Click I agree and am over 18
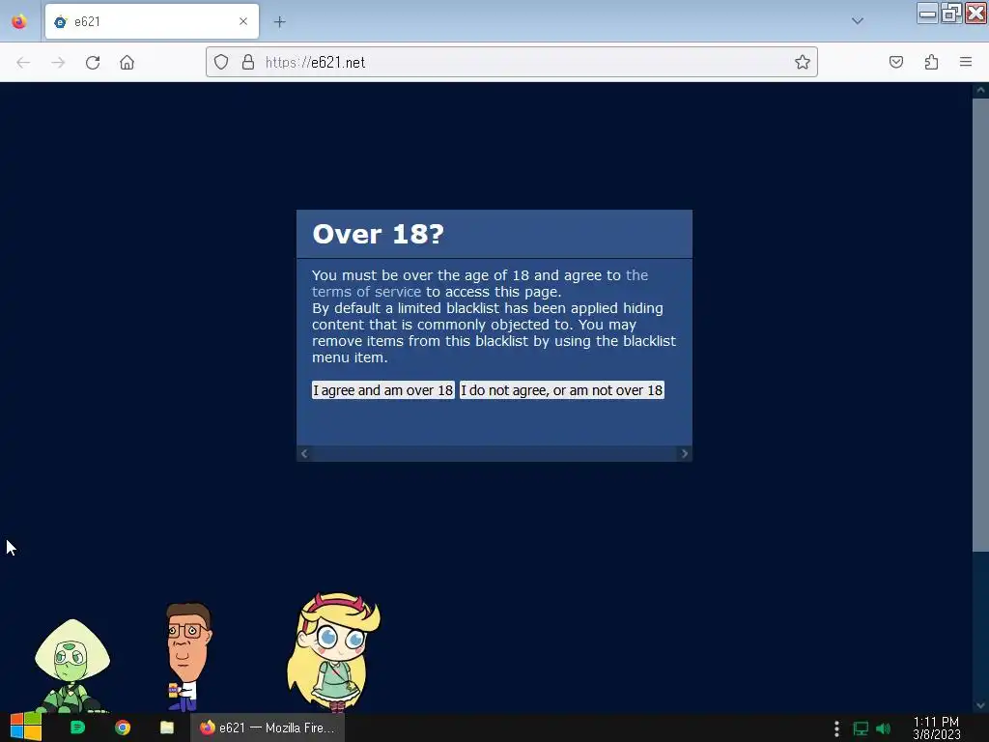989x742 pixels. point(382,390)
